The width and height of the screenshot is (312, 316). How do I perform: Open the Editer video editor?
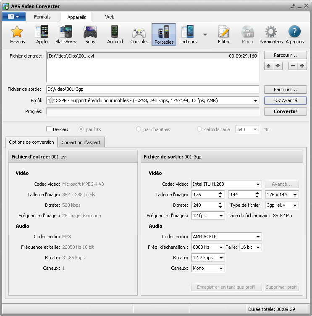224,34
